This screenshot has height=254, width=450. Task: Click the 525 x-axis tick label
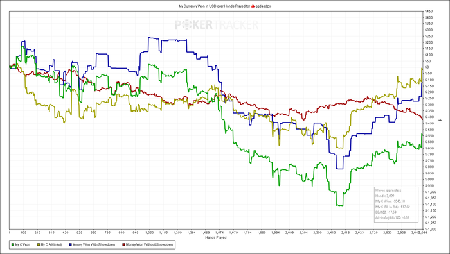(80, 233)
